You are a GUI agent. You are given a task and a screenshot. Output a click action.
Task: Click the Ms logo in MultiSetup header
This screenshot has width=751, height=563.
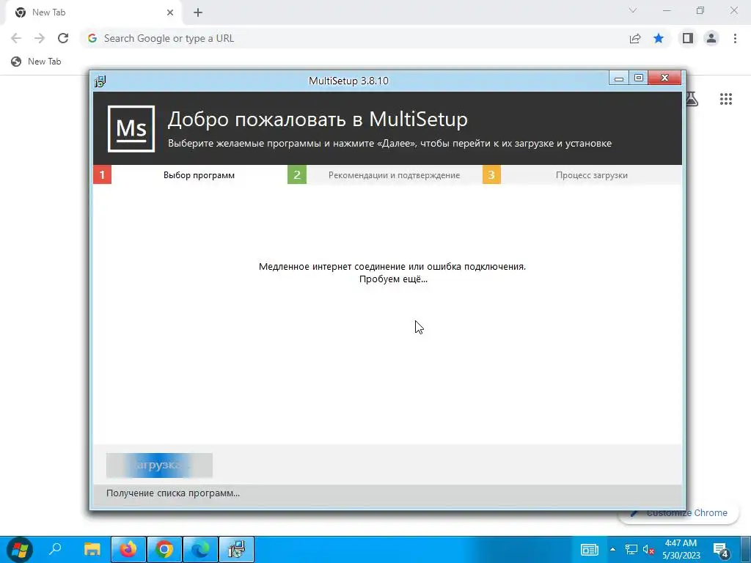pyautogui.click(x=131, y=129)
